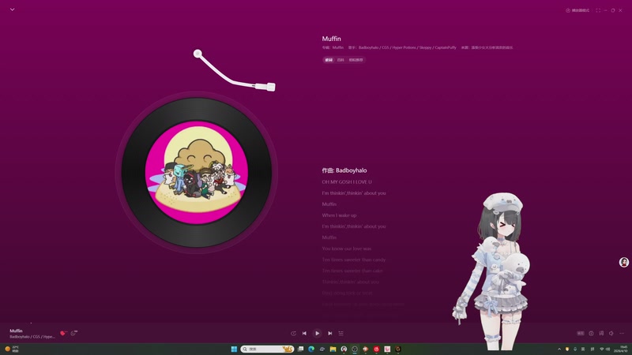
Task: Select the lyric line 'When I wake up'
Action: click(339, 215)
